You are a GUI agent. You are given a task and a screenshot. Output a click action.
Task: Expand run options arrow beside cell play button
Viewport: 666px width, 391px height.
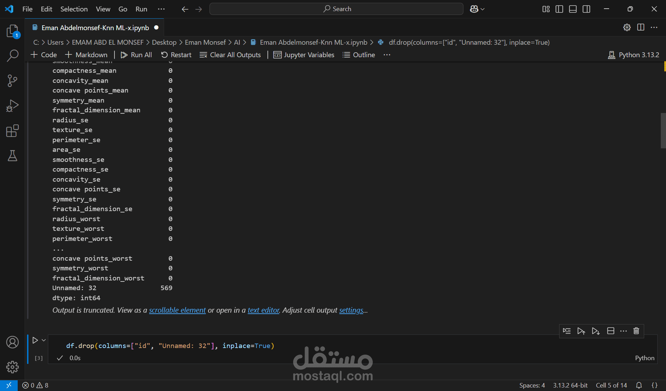coord(44,340)
